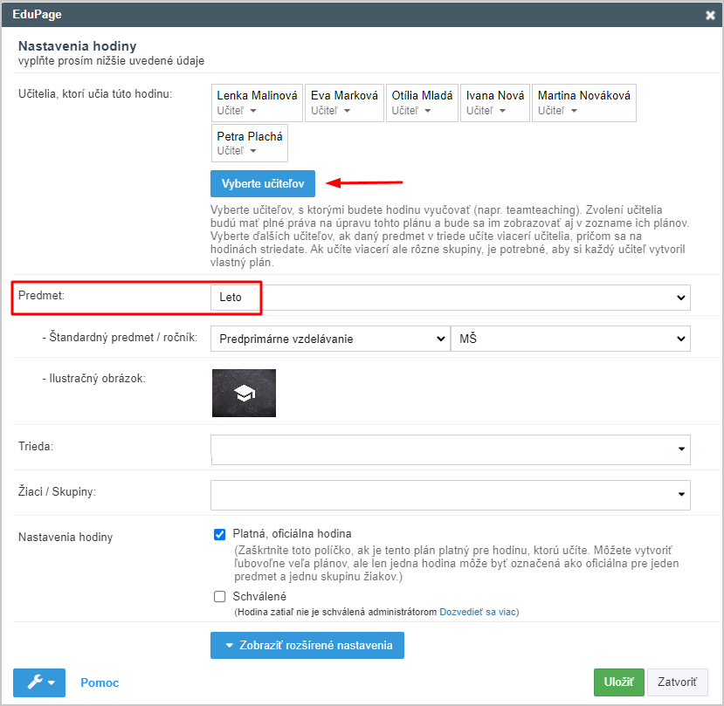Viewport: 724px width, 706px height.
Task: Click the Vyberte učiteľov button
Action: (x=263, y=183)
